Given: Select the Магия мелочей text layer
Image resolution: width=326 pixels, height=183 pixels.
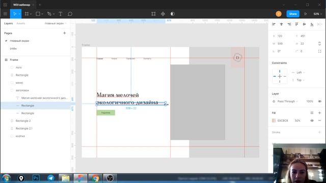Looking at the screenshot, I should pyautogui.click(x=44, y=98).
